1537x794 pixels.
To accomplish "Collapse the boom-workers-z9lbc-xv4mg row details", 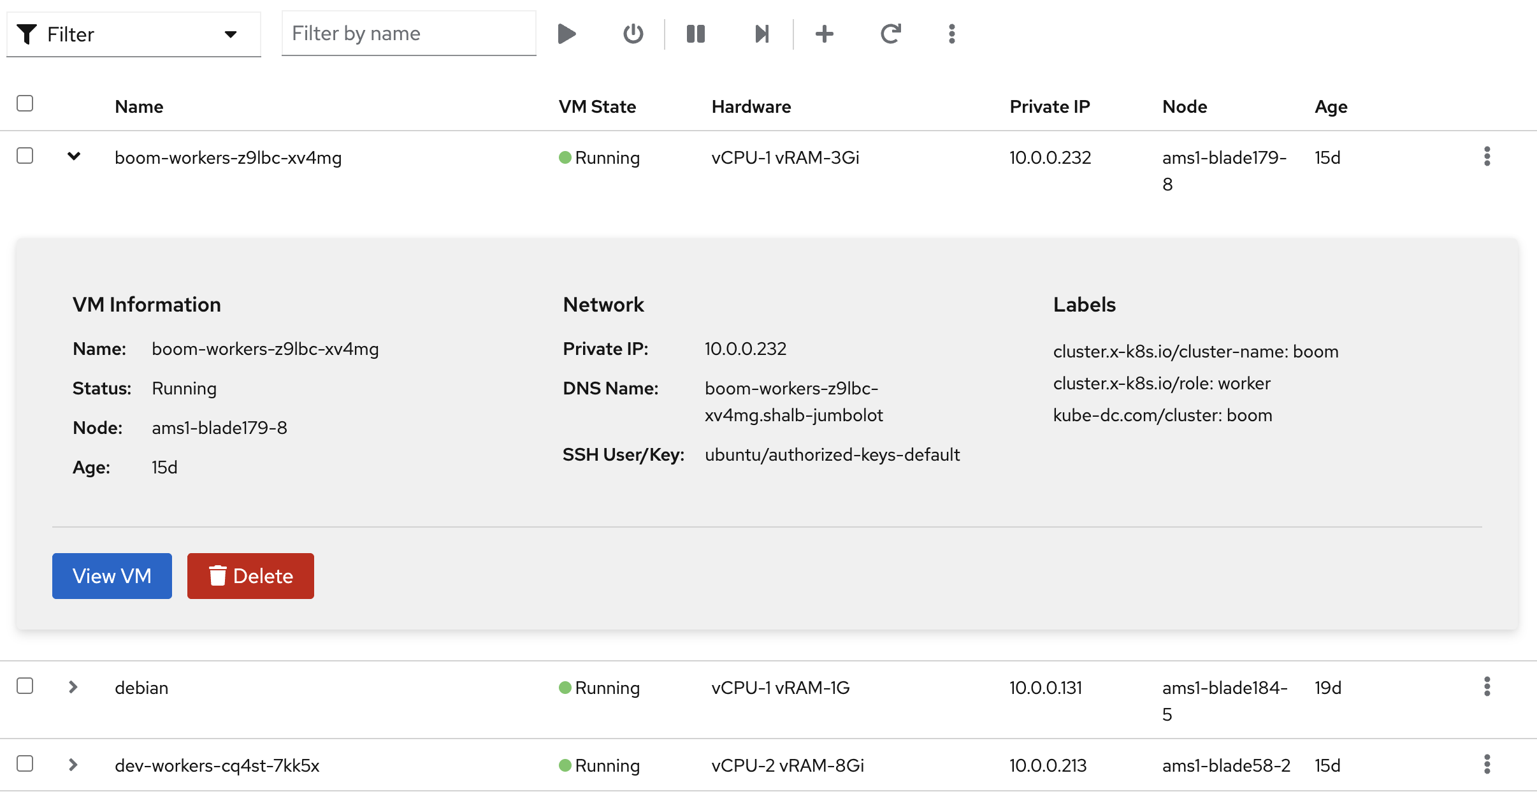I will 74,156.
